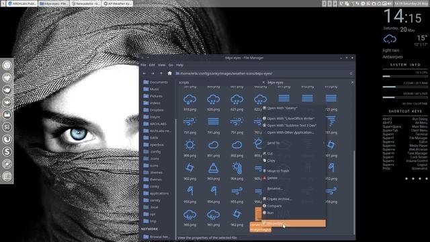Select the 903.png winter hat icon

pyautogui.click(x=214, y=168)
